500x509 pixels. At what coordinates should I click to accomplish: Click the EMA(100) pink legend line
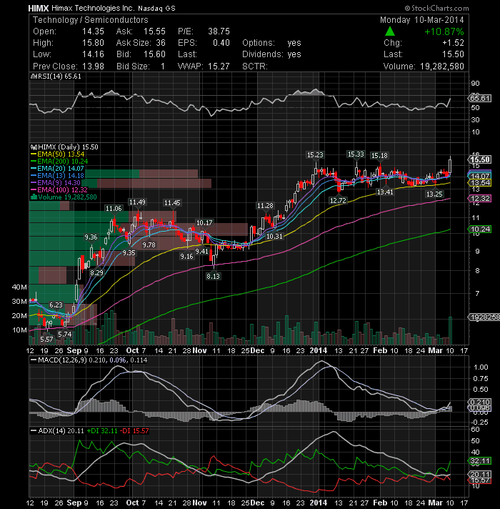pyautogui.click(x=34, y=190)
